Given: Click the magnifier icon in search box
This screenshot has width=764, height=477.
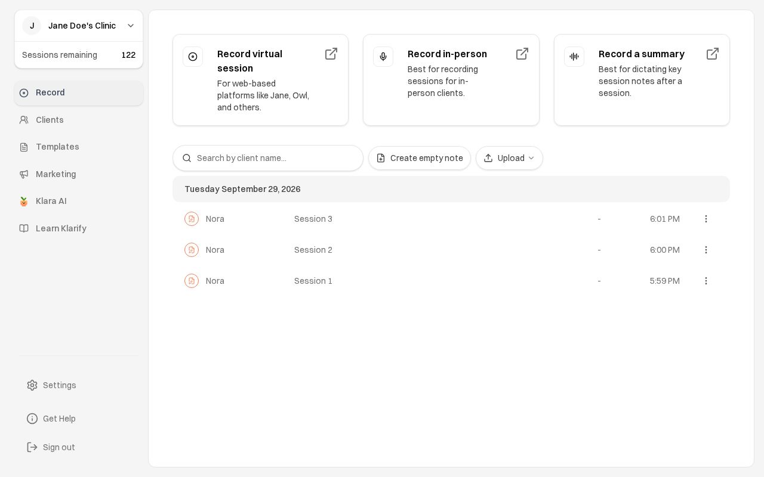Looking at the screenshot, I should coord(187,158).
